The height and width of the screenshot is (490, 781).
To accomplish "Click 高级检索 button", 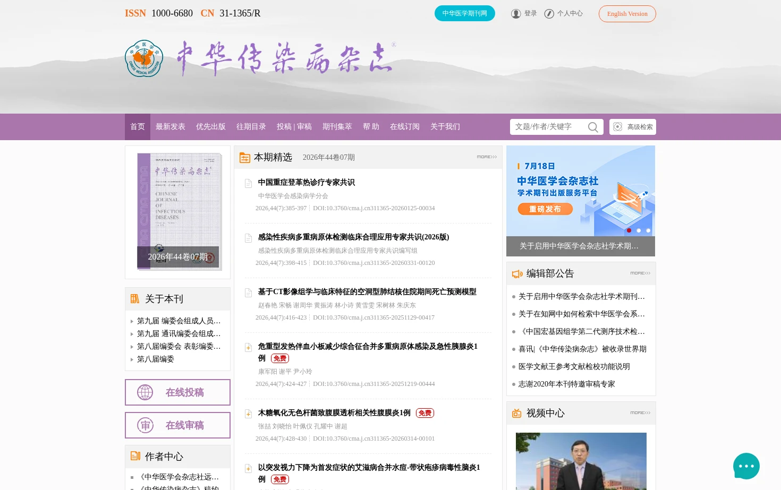I will 633,127.
